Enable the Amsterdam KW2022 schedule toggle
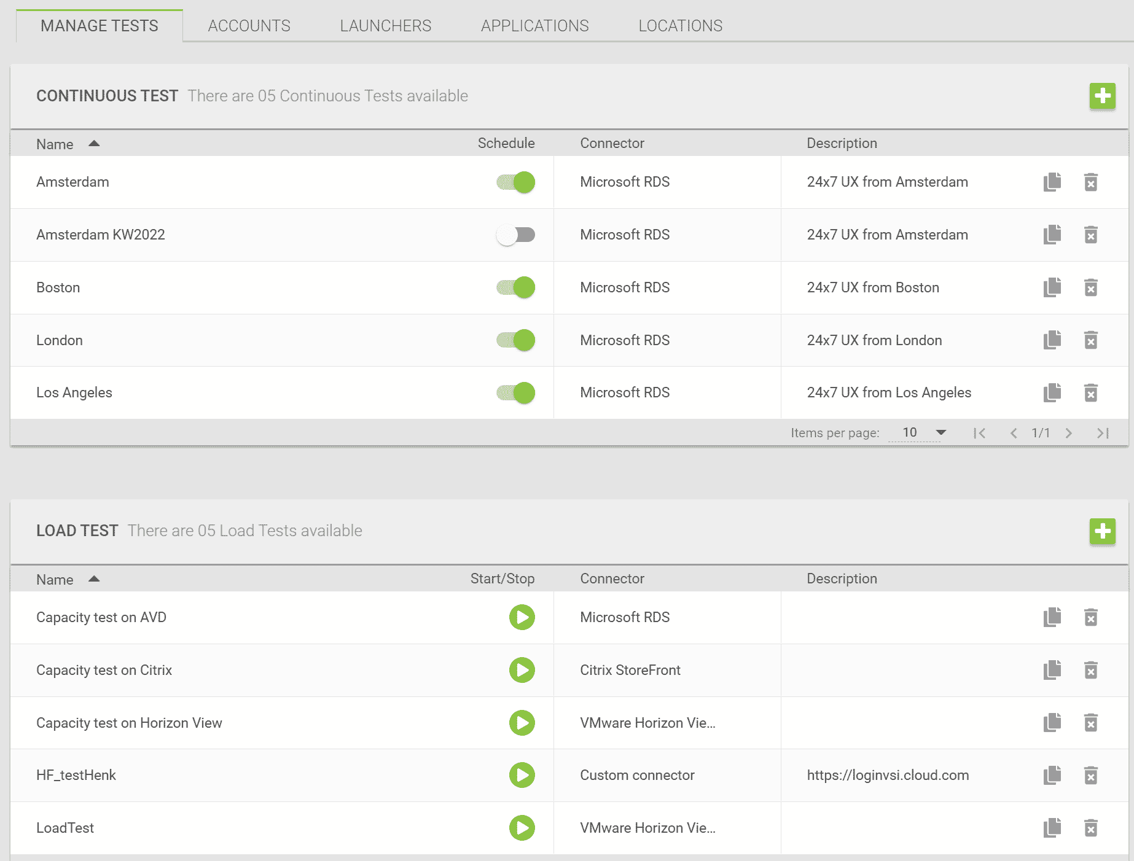This screenshot has height=861, width=1134. point(515,235)
